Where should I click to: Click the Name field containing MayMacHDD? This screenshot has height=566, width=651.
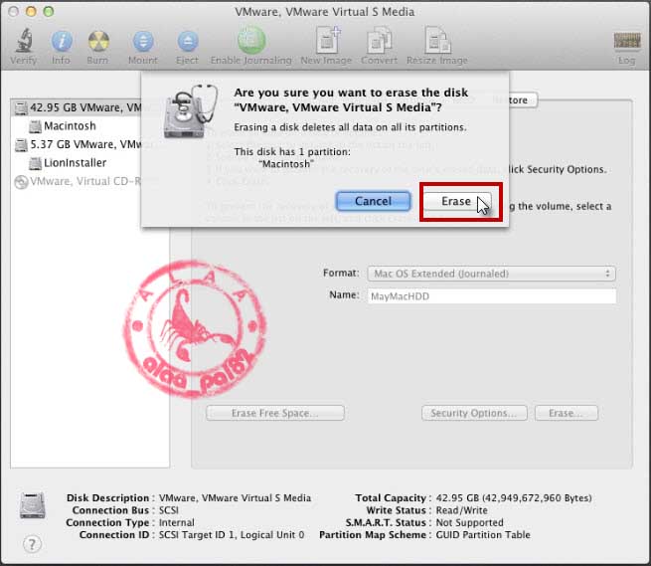[x=492, y=296]
